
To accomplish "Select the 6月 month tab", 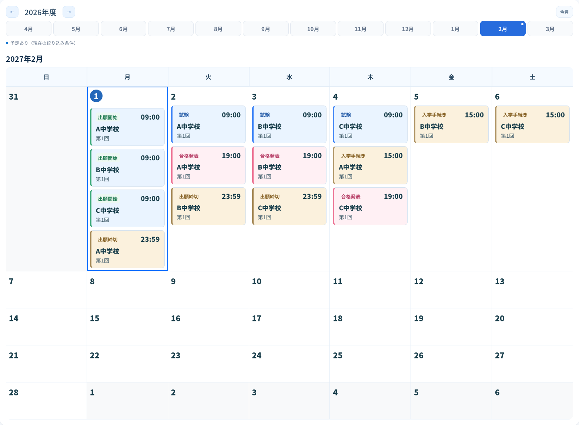I will 123,29.
